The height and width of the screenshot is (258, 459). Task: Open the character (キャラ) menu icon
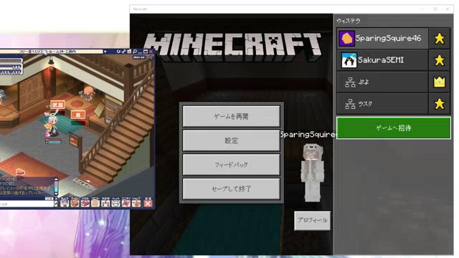tap(65, 203)
